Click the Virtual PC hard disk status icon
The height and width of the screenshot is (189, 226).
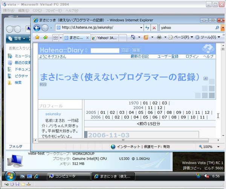pos(6,184)
